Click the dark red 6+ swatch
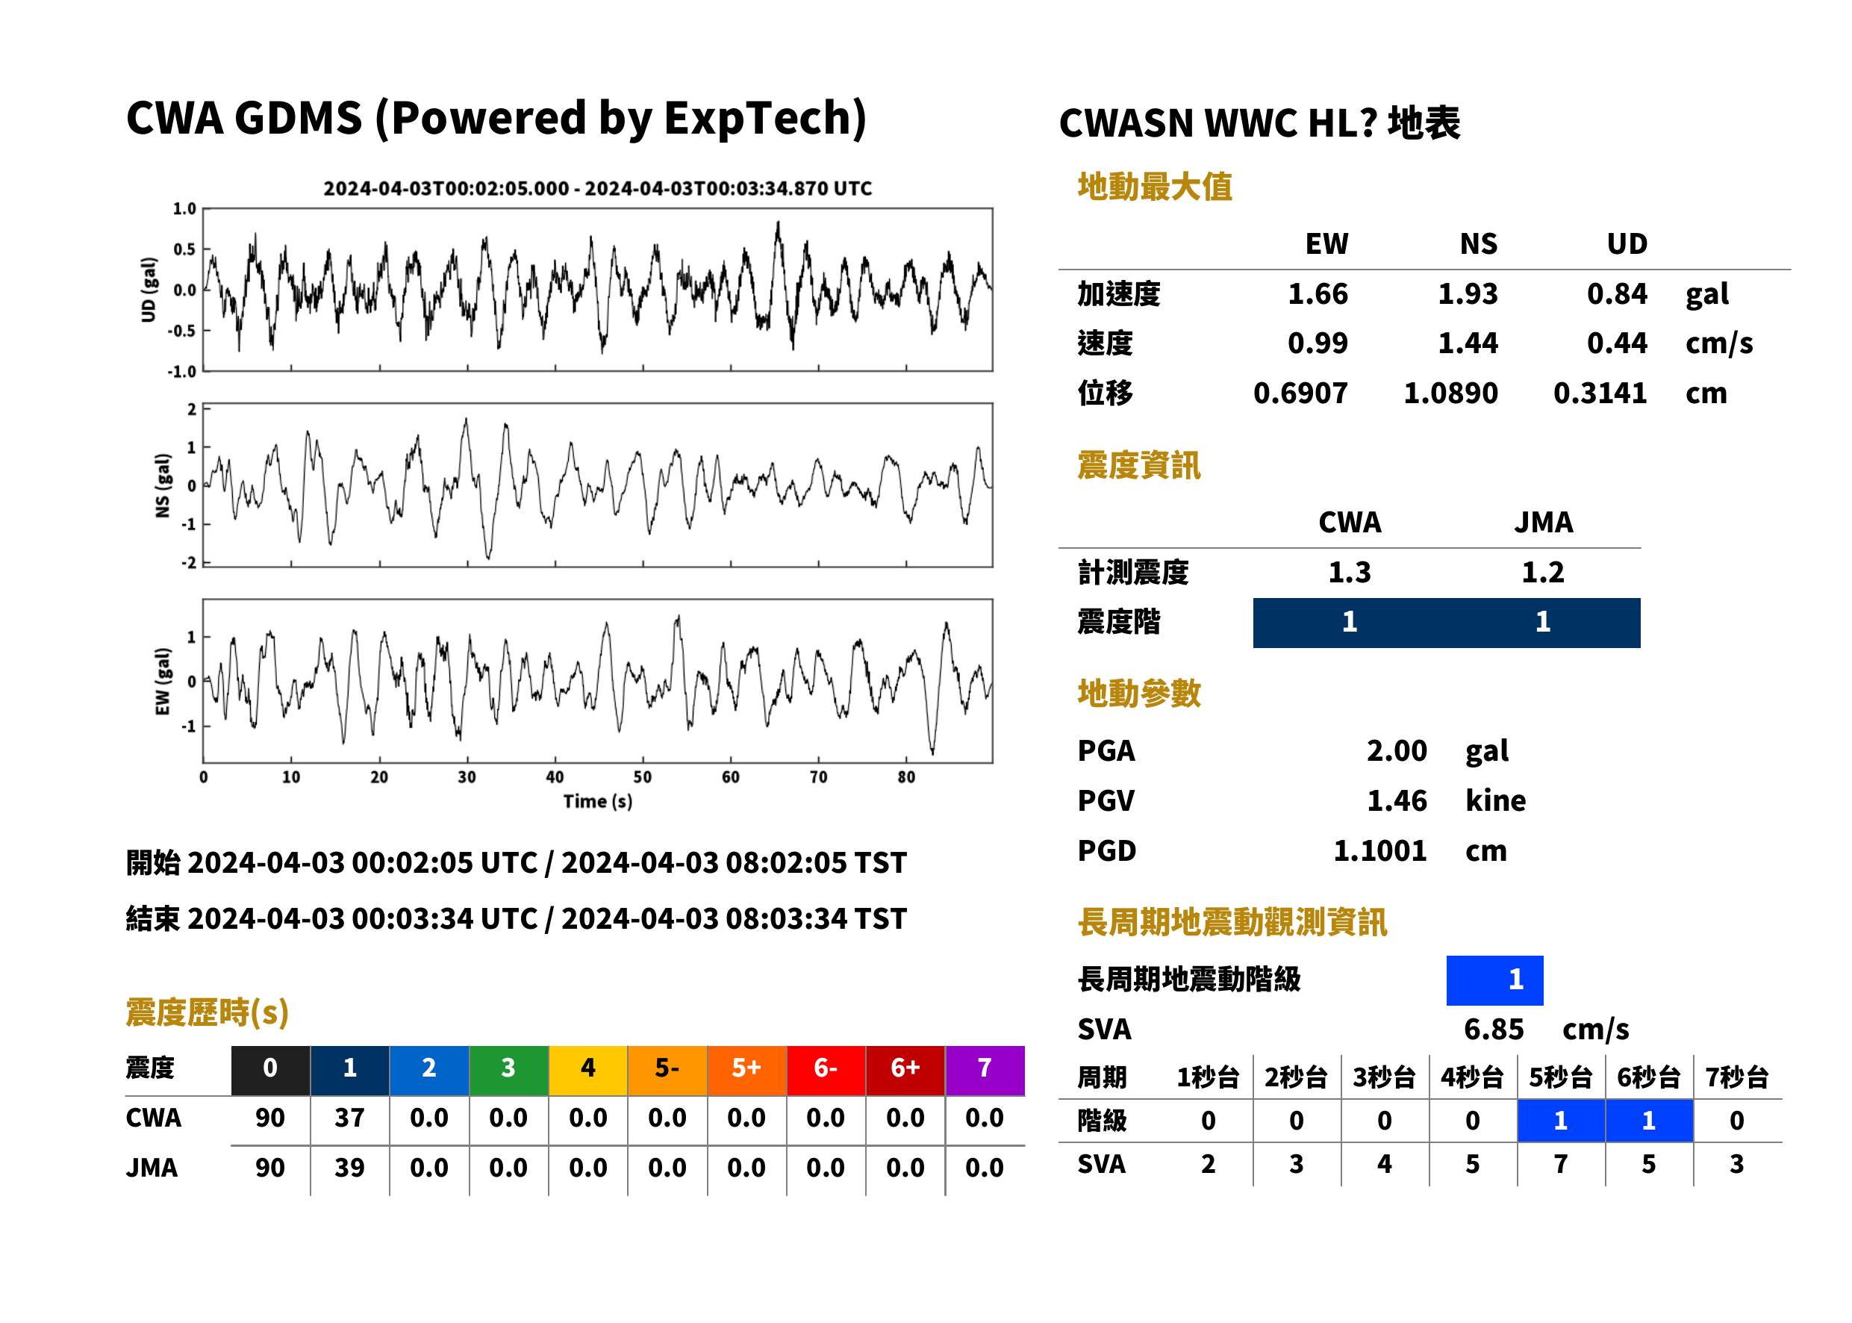This screenshot has height=1323, width=1852. tap(905, 1071)
